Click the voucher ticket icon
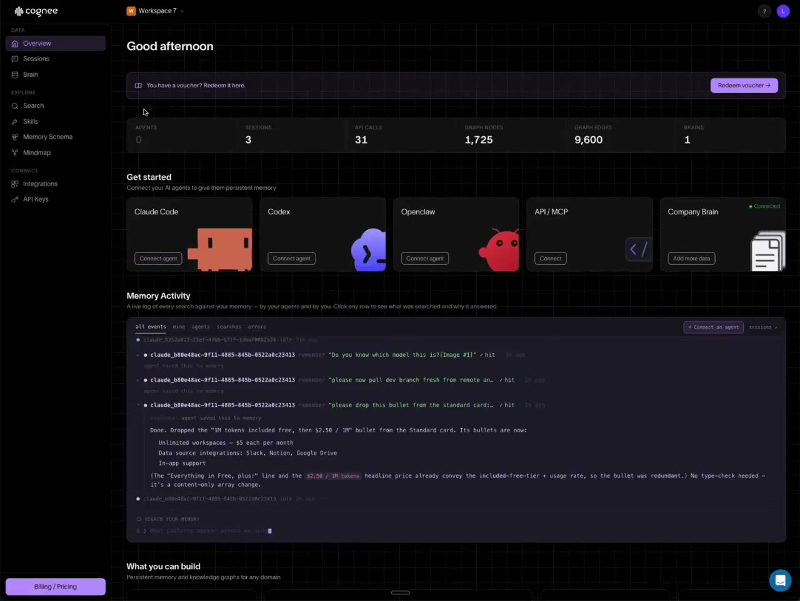The width and height of the screenshot is (800, 601). click(x=138, y=86)
